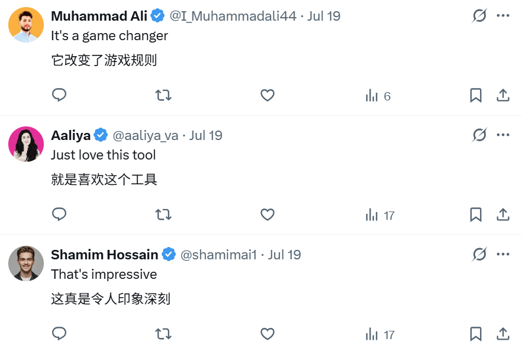Bookmark Shamim Hossain's post
This screenshot has width=522, height=345.
point(476,334)
